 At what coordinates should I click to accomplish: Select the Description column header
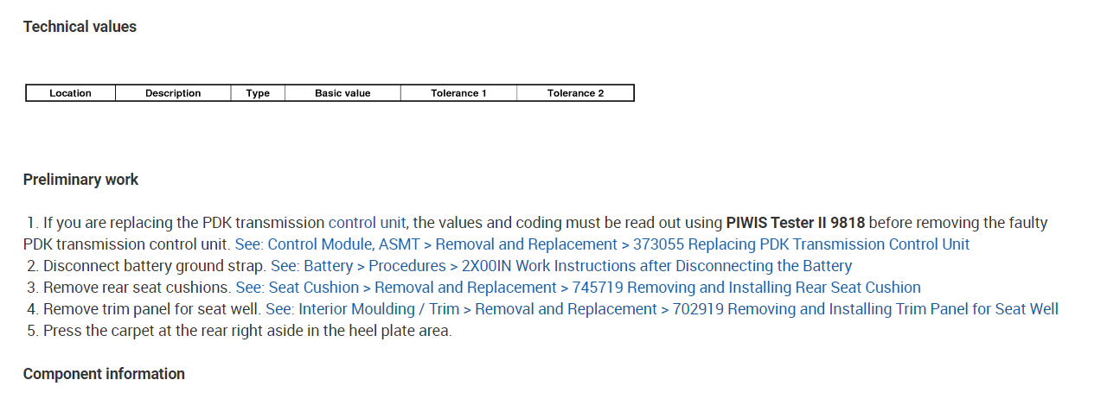pyautogui.click(x=173, y=93)
